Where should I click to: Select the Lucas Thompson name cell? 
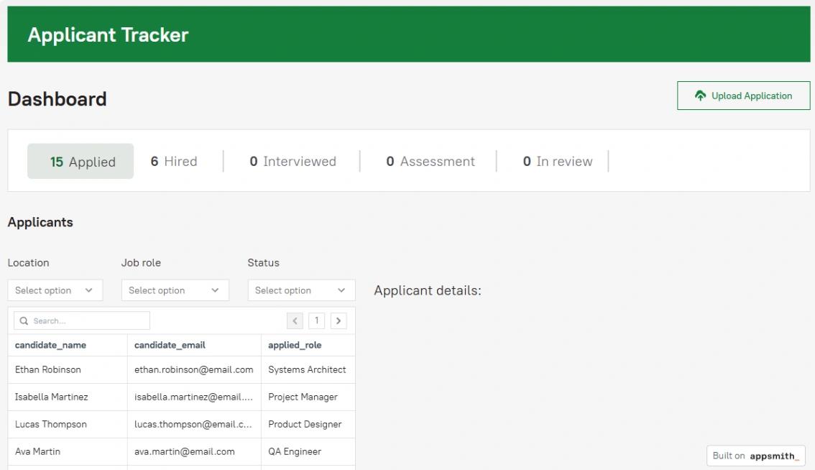[68, 424]
